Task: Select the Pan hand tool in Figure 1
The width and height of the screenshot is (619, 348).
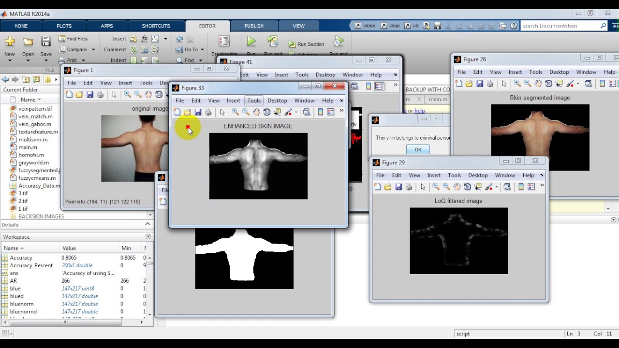Action: tap(148, 95)
